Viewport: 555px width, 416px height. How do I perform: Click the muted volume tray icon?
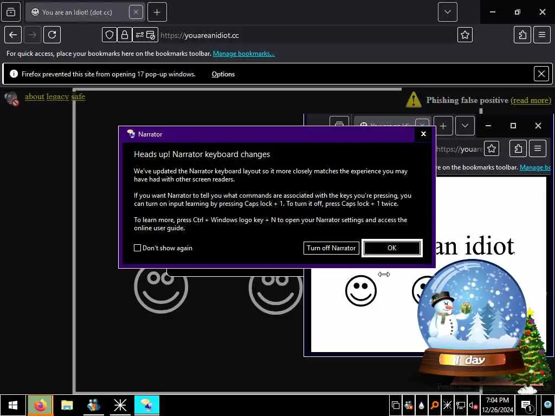pyautogui.click(x=473, y=405)
